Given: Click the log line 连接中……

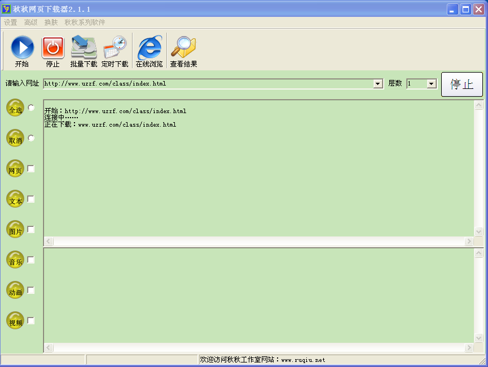Looking at the screenshot, I should pyautogui.click(x=61, y=118).
